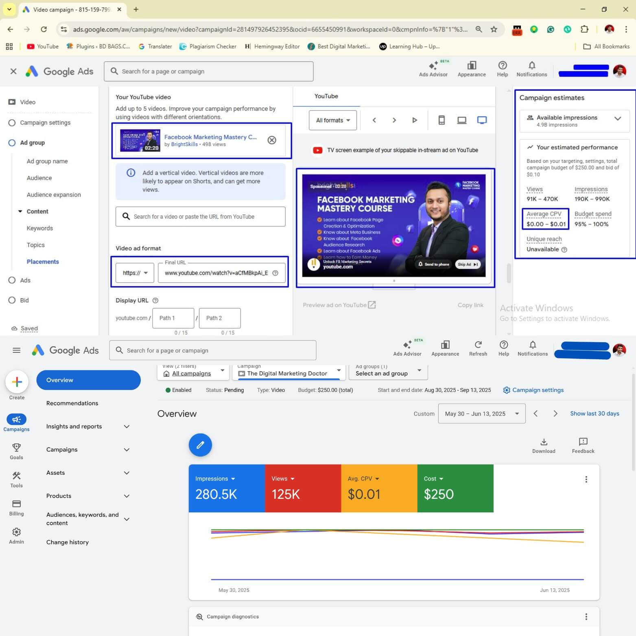Click the Refresh icon in the lower header

tap(478, 345)
